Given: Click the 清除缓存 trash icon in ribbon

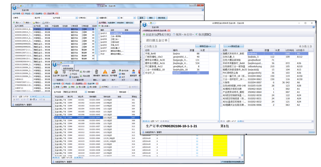Looking at the screenshot, I should pyautogui.click(x=96, y=73).
